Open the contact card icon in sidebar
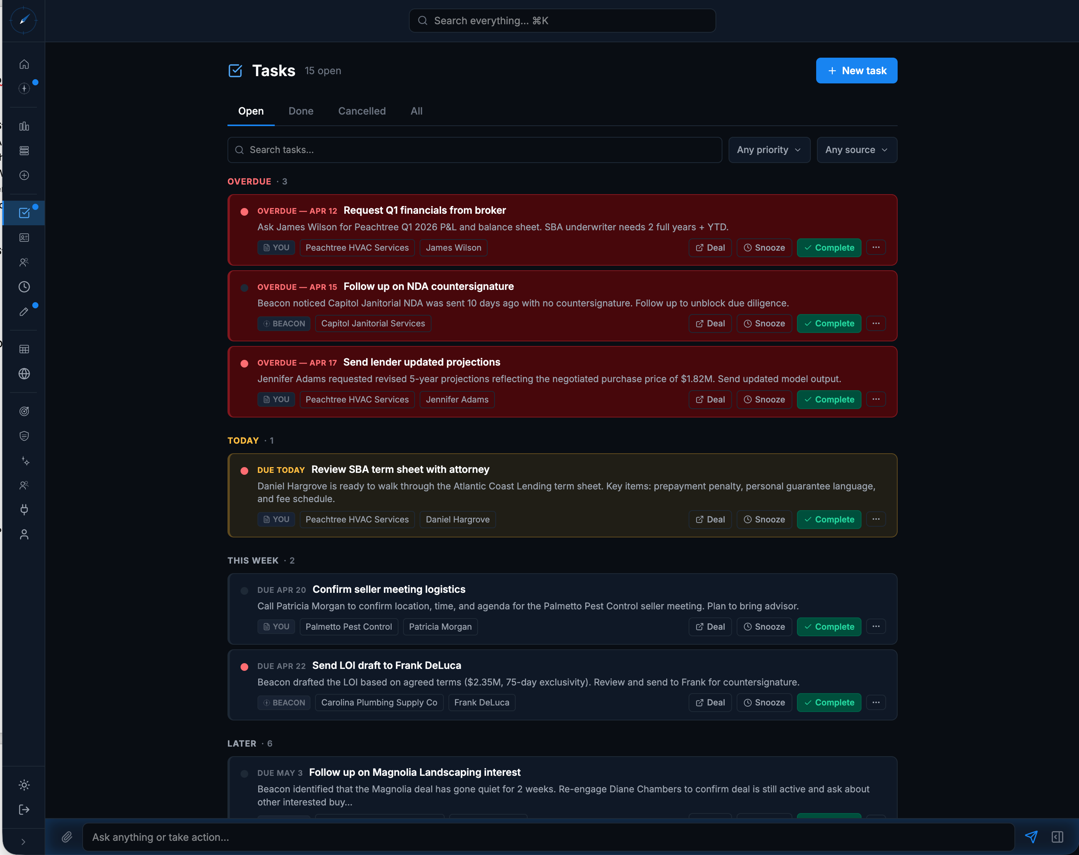The height and width of the screenshot is (855, 1079). tap(24, 238)
